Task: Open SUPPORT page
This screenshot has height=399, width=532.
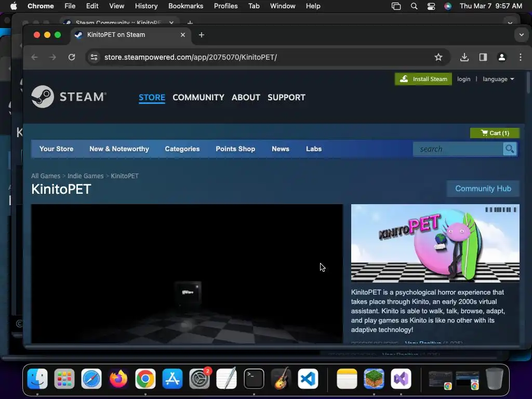Action: [286, 97]
